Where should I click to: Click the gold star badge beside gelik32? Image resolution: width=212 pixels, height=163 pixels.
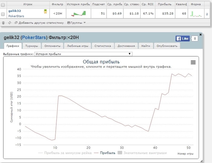tap(45, 12)
